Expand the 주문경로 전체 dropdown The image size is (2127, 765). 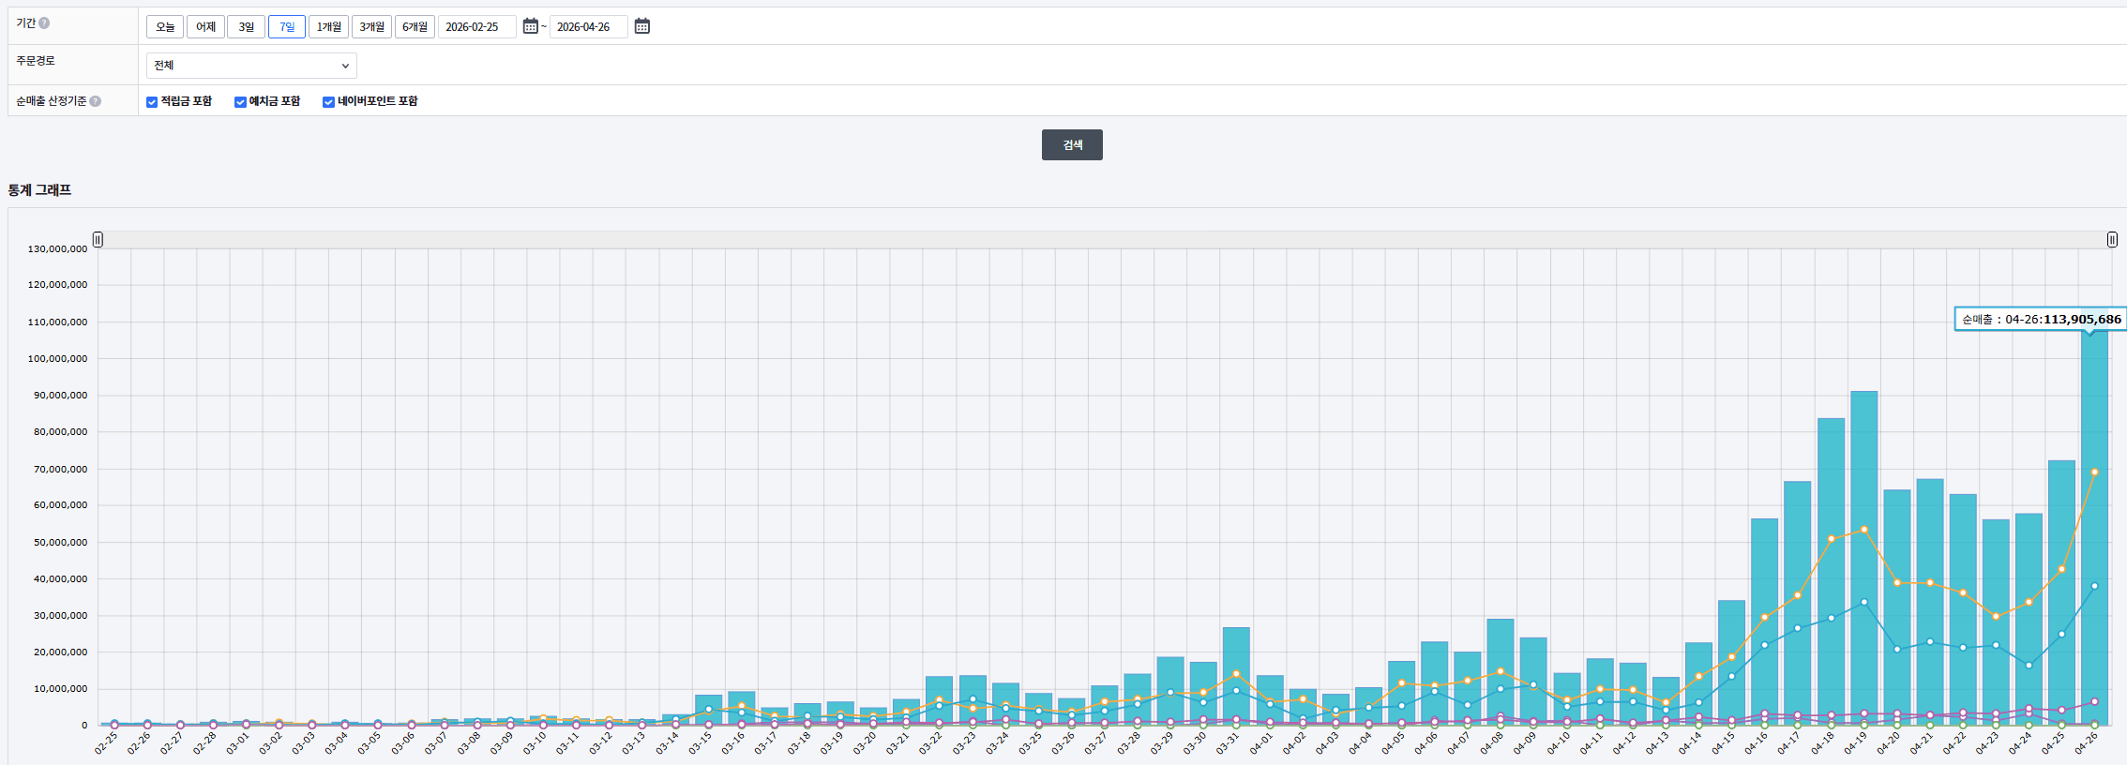pyautogui.click(x=251, y=66)
